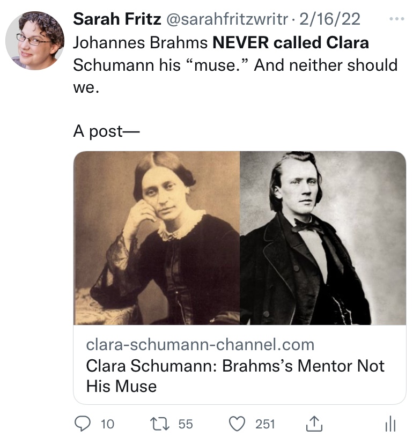This screenshot has height=437, width=413.
Task: Click Sarah Fritz's profile avatar
Action: pyautogui.click(x=35, y=41)
